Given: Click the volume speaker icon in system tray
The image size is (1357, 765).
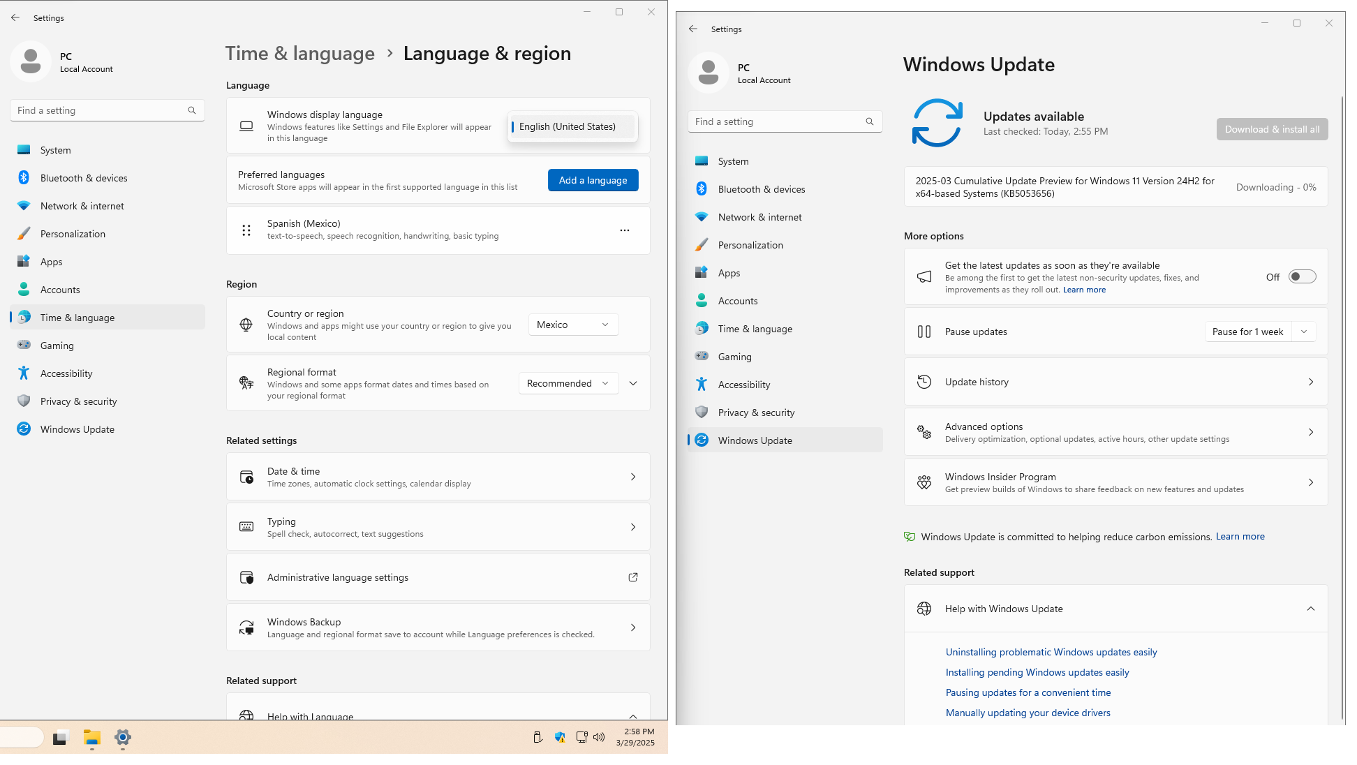Looking at the screenshot, I should (599, 737).
